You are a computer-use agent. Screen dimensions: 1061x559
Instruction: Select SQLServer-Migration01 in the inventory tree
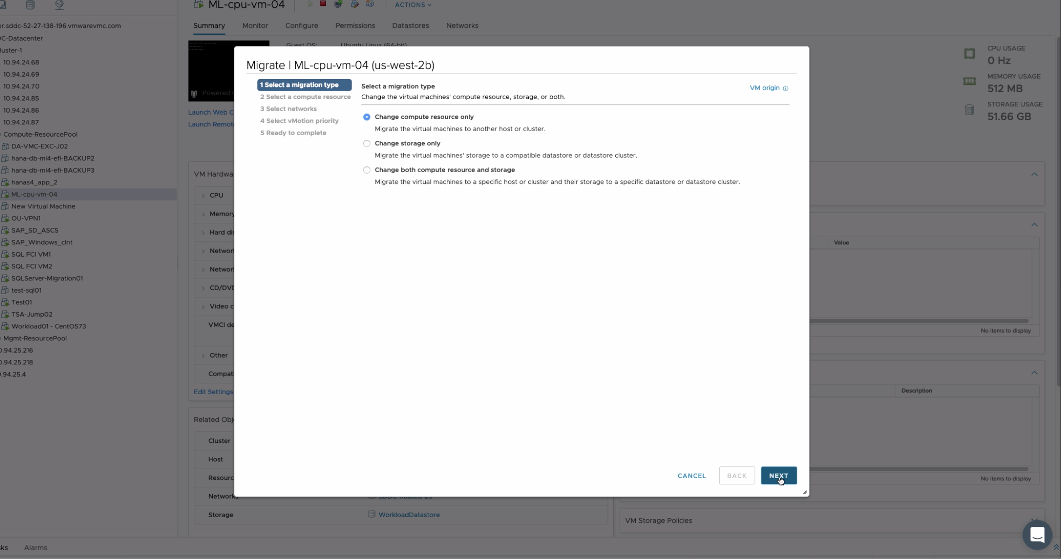tap(47, 278)
